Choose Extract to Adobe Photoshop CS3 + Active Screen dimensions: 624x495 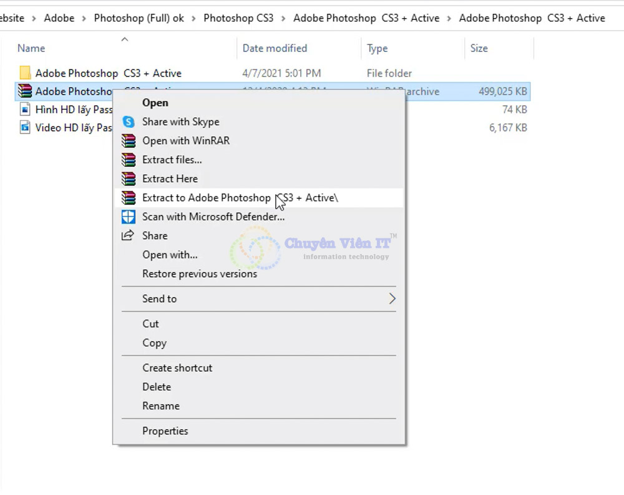240,198
